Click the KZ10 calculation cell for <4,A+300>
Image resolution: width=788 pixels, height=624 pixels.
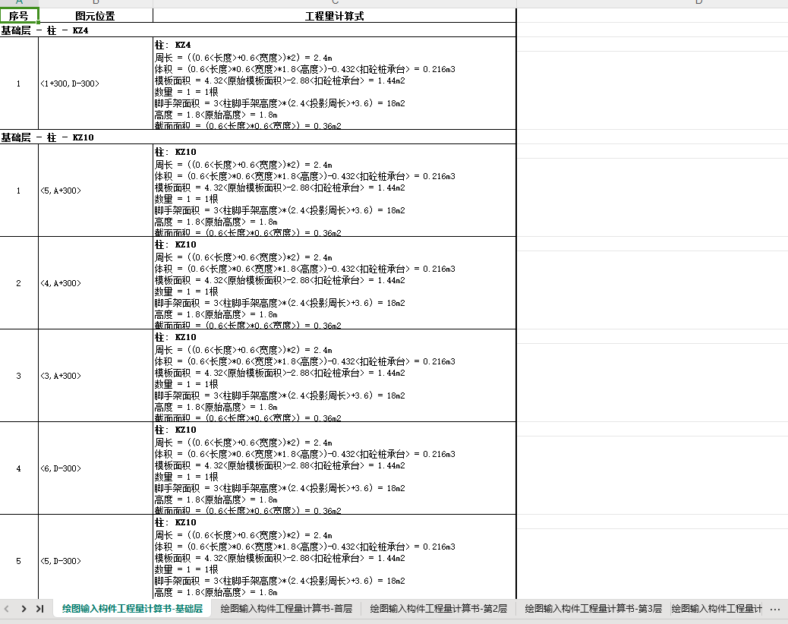click(335, 283)
